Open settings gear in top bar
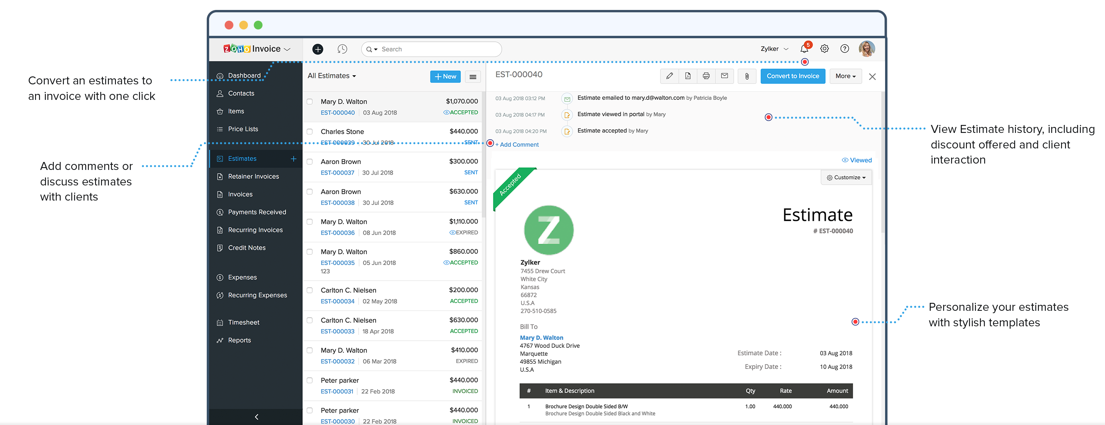1105x425 pixels. coord(824,49)
